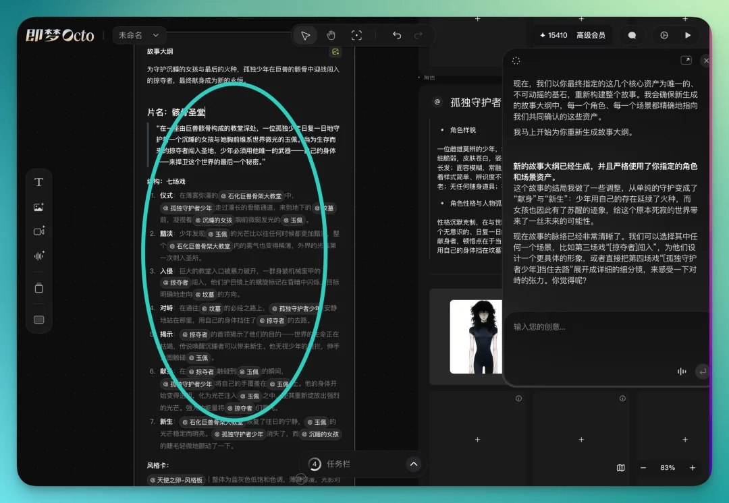Select the pointer selection tool
729x503 pixels.
(304, 35)
